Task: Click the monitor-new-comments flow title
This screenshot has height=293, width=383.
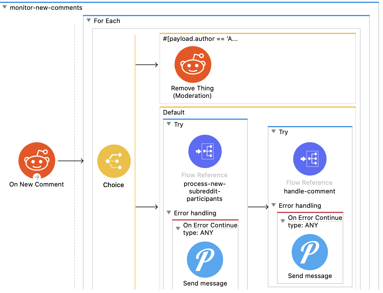Action: pos(46,8)
